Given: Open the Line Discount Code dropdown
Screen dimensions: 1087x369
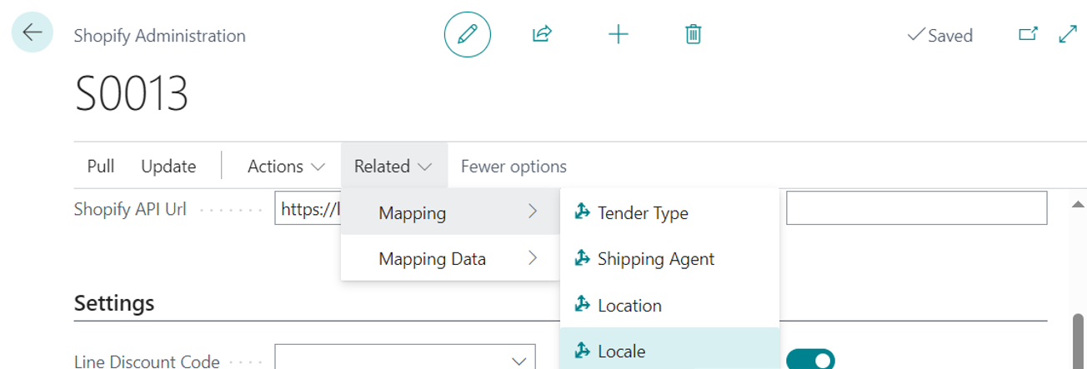Looking at the screenshot, I should tap(518, 361).
